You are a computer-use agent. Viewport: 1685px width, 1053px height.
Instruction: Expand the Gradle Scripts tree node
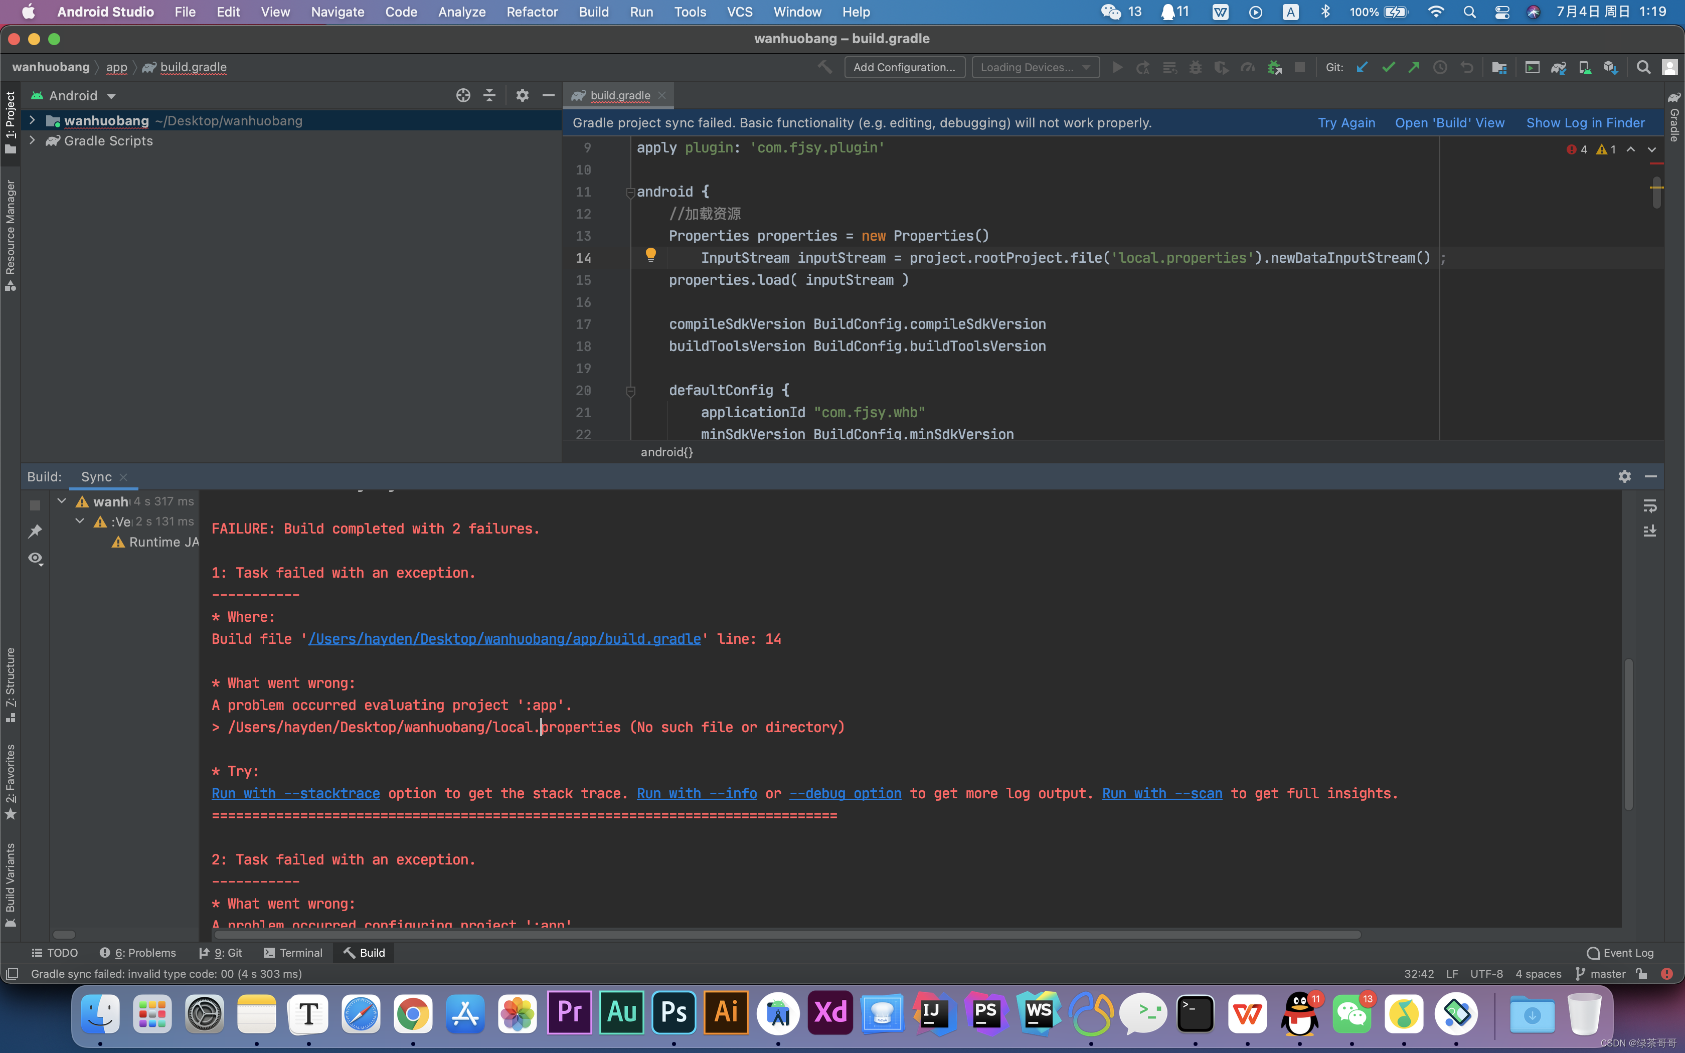(32, 141)
